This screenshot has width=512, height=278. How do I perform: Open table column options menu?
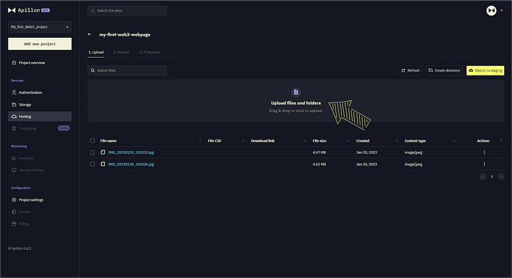501,140
